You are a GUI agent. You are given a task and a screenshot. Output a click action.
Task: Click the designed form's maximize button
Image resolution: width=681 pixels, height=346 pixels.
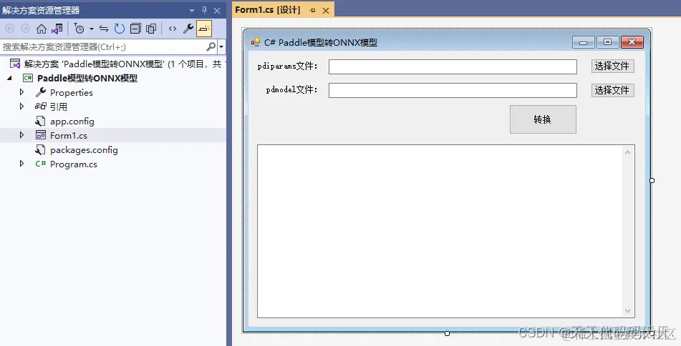click(608, 42)
